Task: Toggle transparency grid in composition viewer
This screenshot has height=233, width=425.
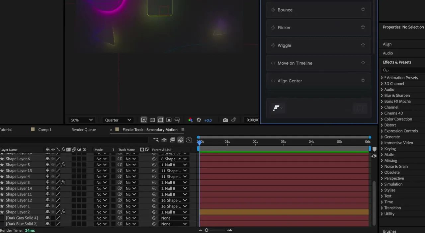Action: pos(152,120)
